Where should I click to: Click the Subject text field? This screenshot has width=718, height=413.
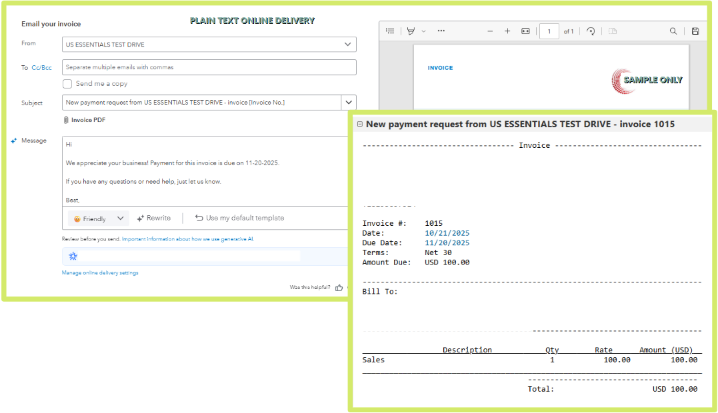pyautogui.click(x=201, y=103)
